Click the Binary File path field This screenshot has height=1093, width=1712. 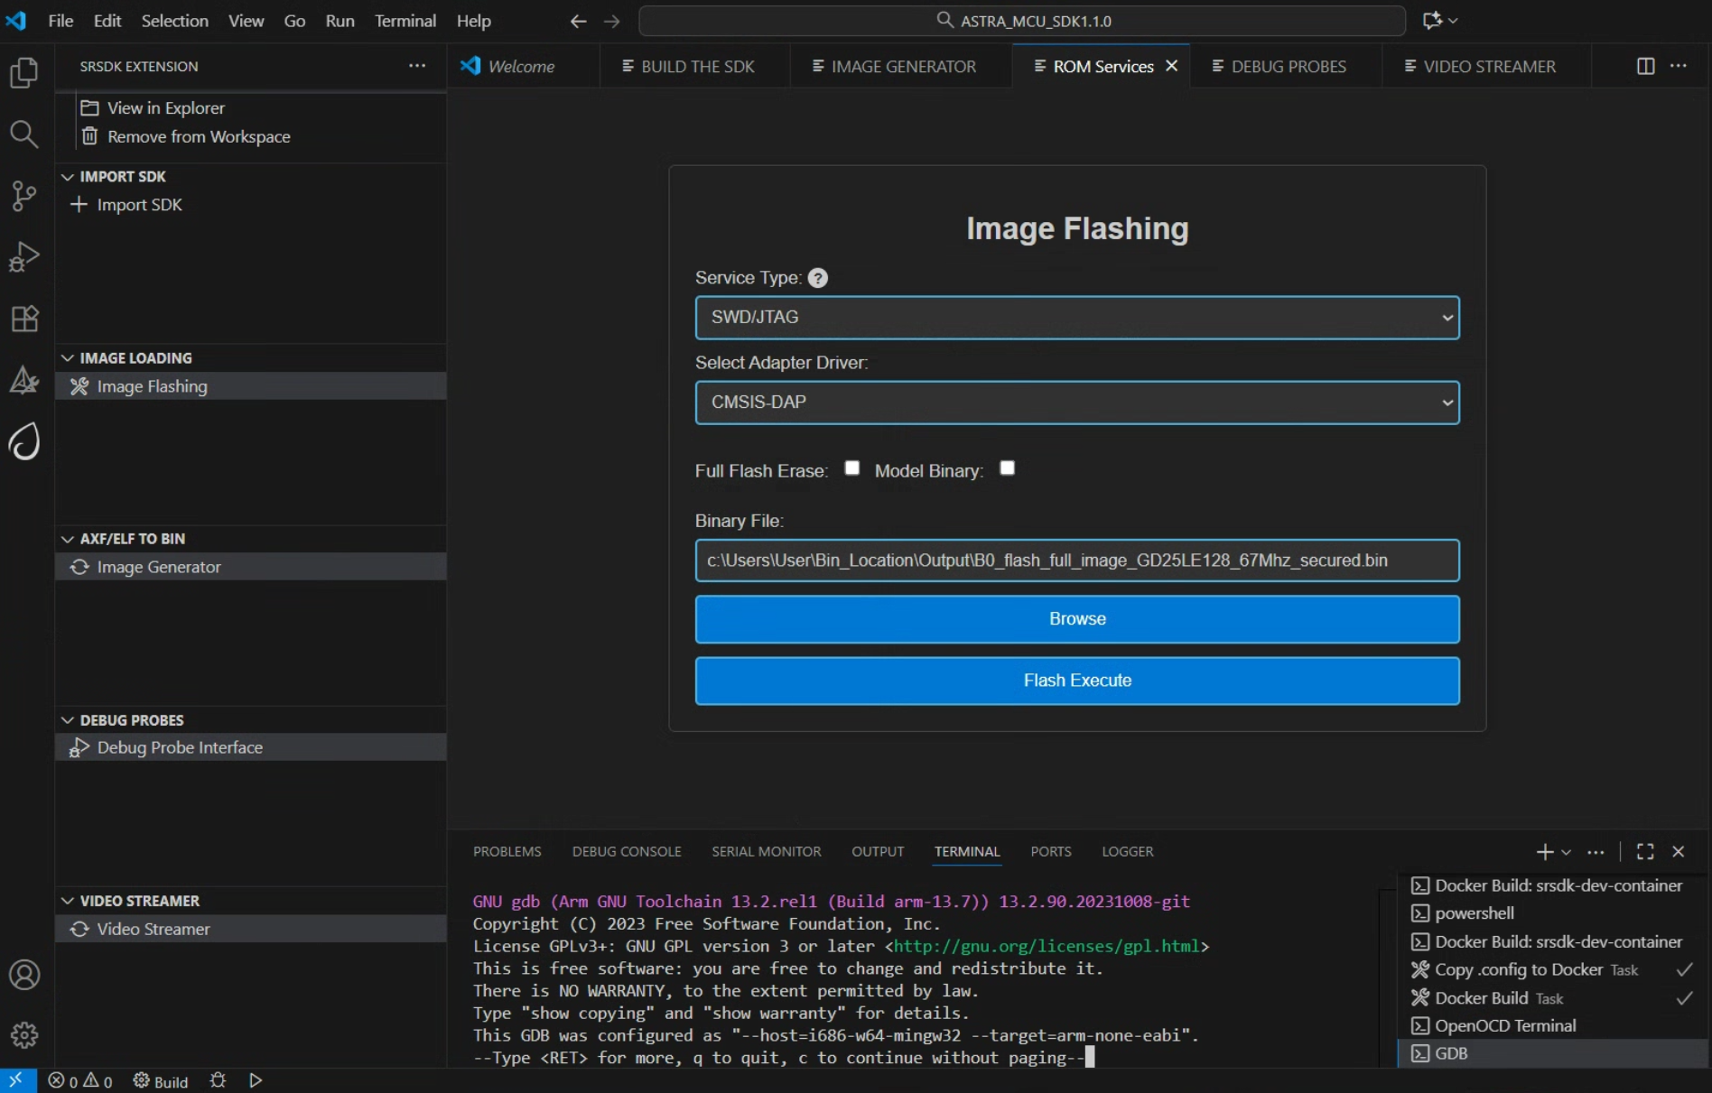(x=1076, y=560)
